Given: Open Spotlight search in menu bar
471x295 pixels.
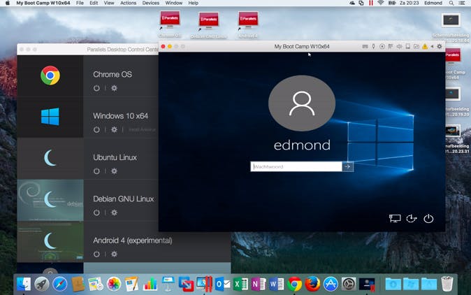Looking at the screenshot, I should pyautogui.click(x=451, y=3).
